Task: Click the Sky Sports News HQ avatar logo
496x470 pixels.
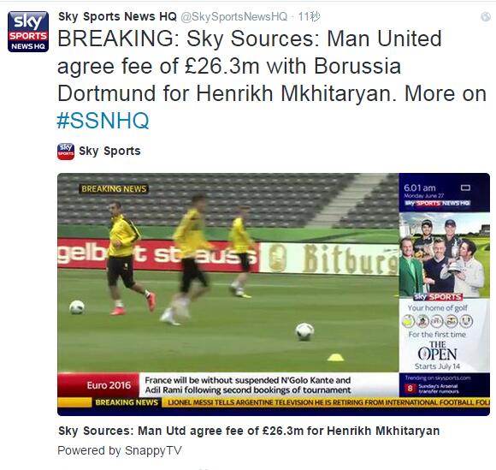Action: (28, 32)
